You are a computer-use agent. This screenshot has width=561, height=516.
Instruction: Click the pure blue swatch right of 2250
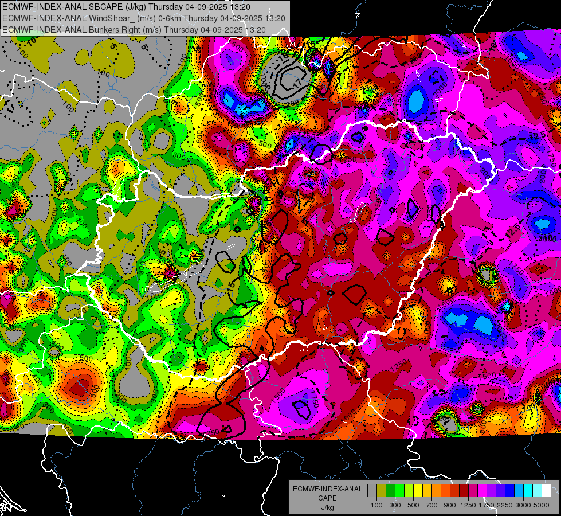(x=510, y=491)
